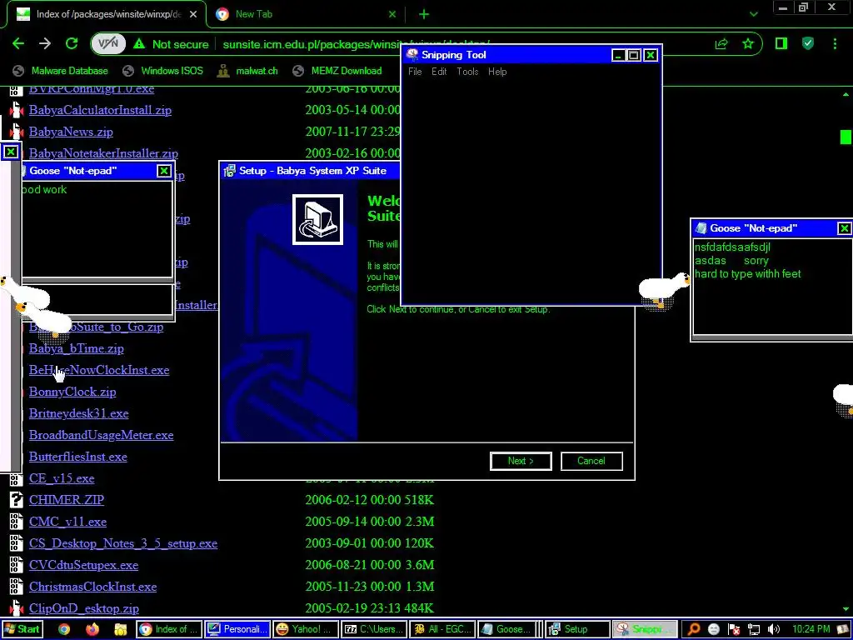
Task: Select the Index of /packages tab
Action: tap(106, 15)
